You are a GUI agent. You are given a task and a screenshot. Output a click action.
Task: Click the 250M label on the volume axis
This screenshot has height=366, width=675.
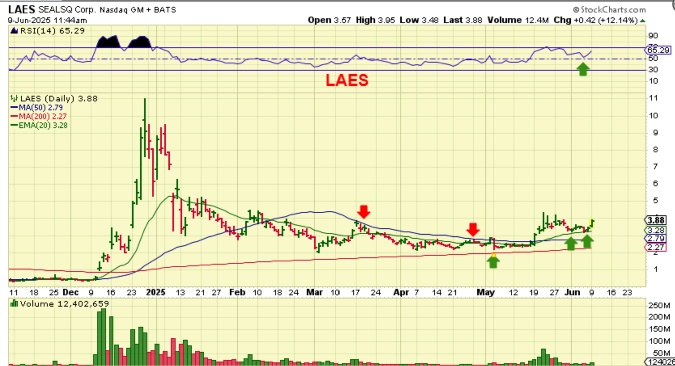click(659, 305)
